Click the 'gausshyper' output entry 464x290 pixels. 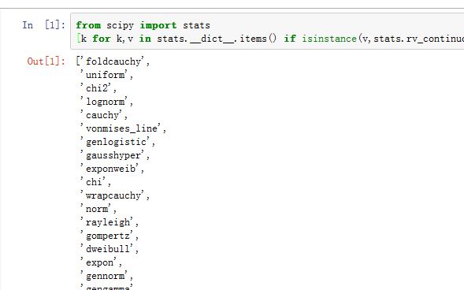click(x=113, y=155)
